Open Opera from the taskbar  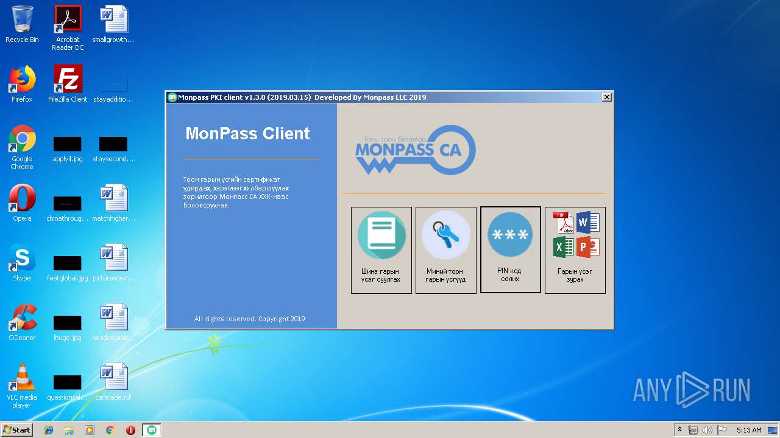point(130,430)
